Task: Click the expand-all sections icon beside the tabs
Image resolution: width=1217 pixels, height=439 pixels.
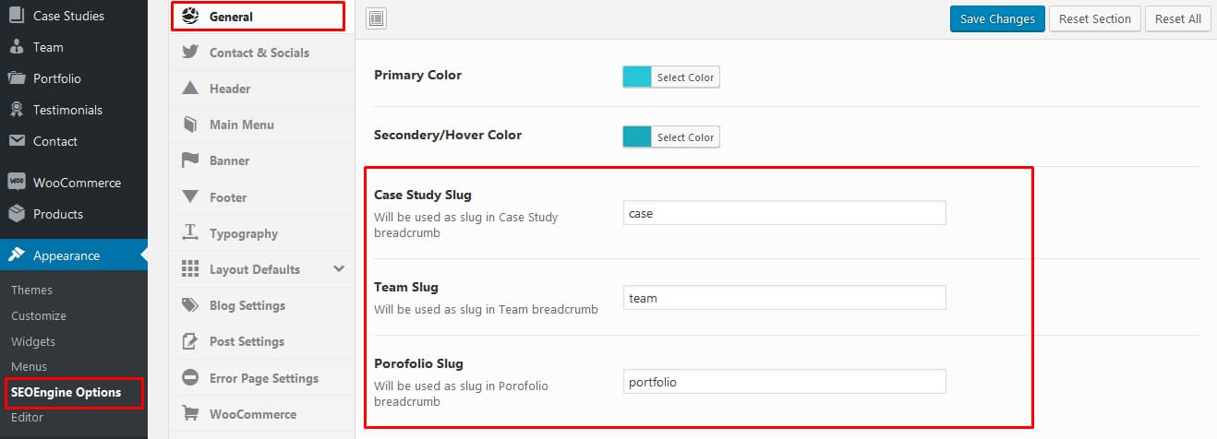Action: pos(377,18)
